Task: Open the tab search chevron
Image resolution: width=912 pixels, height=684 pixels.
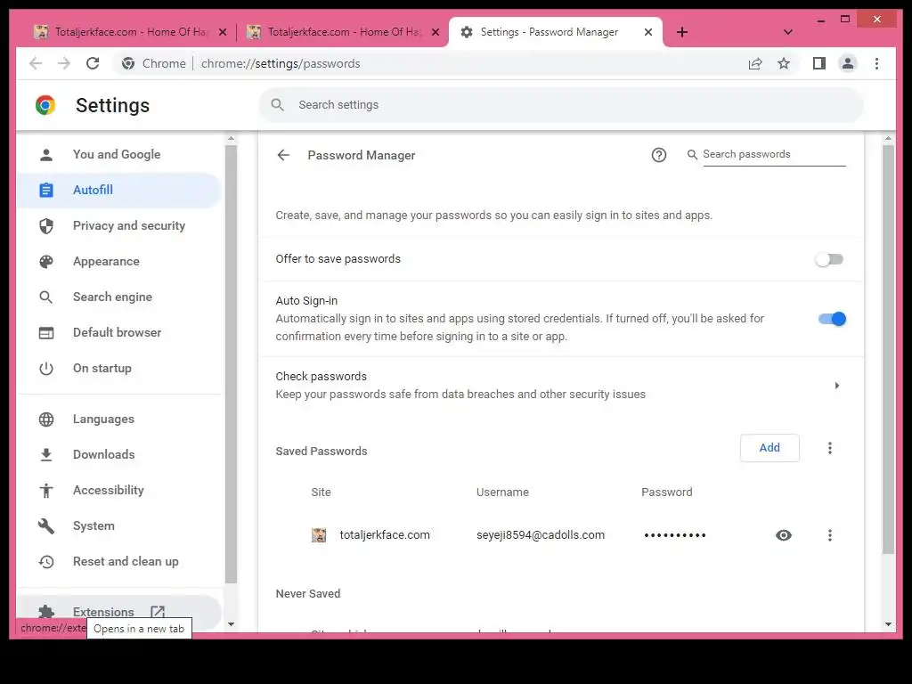Action: pyautogui.click(x=788, y=32)
